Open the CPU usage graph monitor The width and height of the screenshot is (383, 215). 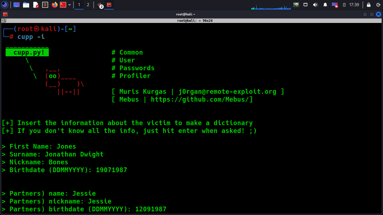271,7
